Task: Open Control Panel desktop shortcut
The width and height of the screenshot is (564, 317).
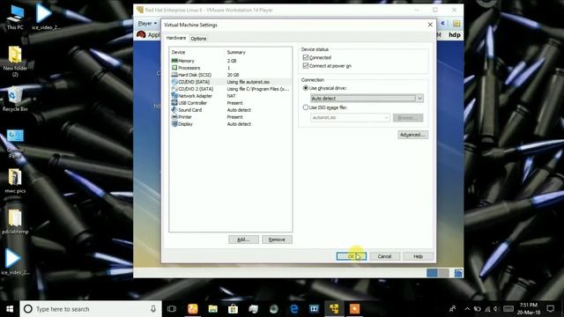Action: pos(15,144)
